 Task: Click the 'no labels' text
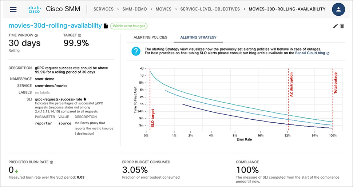point(42,92)
